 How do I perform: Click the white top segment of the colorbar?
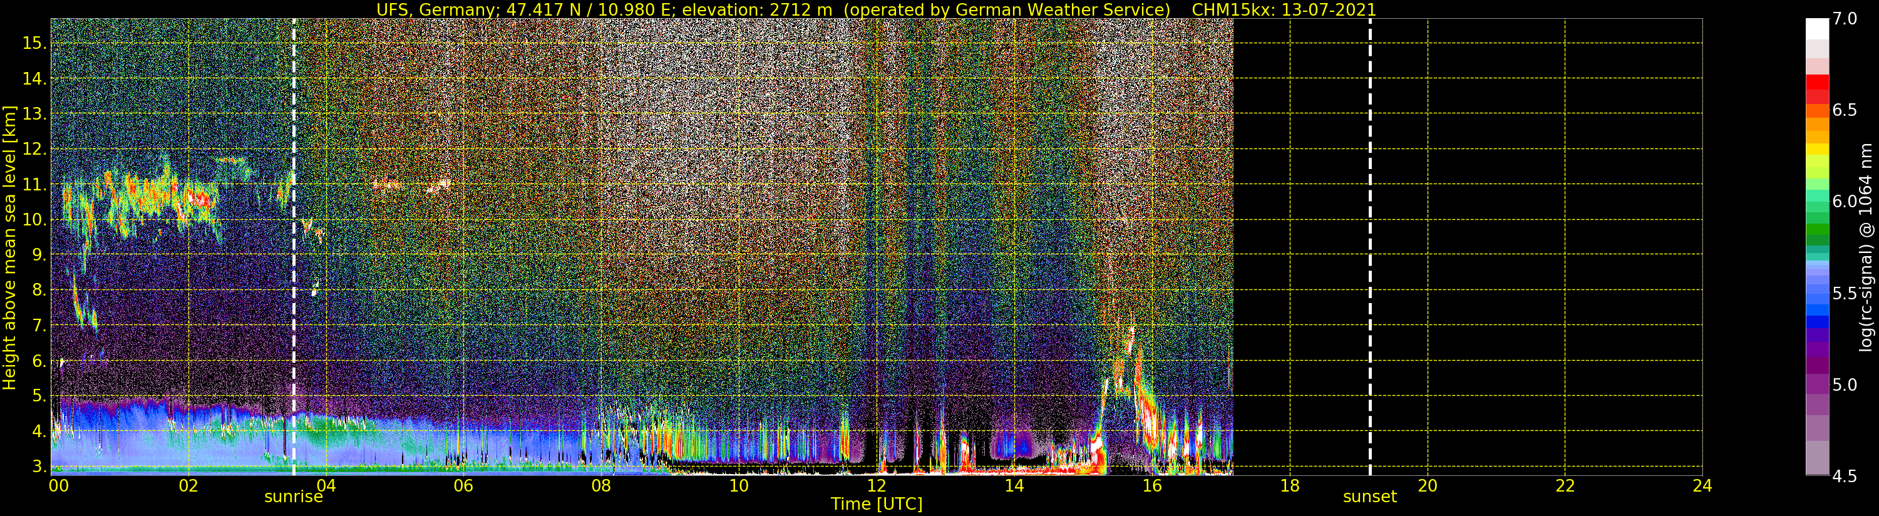pos(1817,29)
